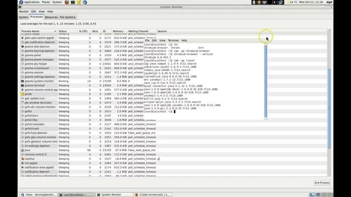The width and height of the screenshot is (351, 197).
Task: Sort by the Process Name column header
Action: (x=39, y=31)
